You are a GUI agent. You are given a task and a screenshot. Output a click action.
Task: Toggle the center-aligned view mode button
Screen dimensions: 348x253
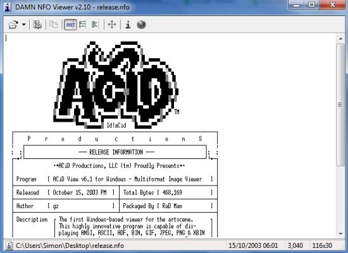point(70,25)
